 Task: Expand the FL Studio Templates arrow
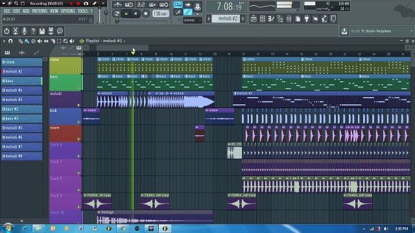(412, 31)
